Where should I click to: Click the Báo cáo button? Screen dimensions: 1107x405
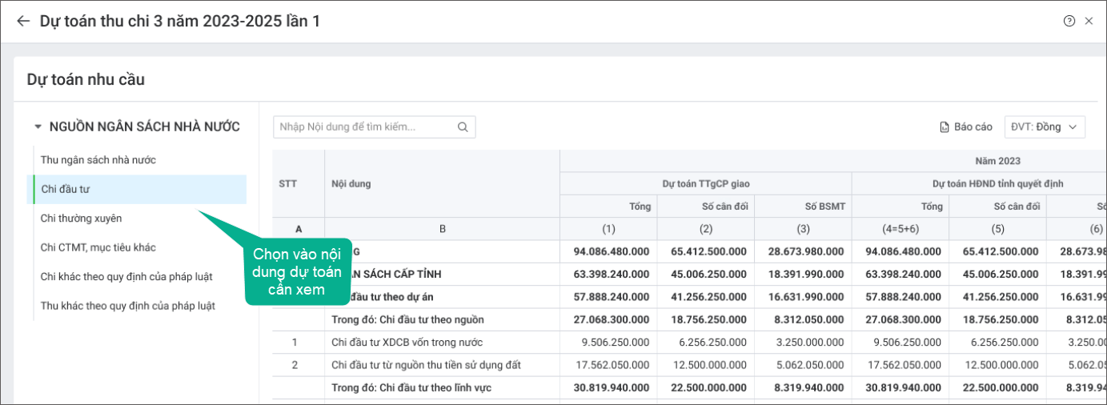(x=973, y=126)
